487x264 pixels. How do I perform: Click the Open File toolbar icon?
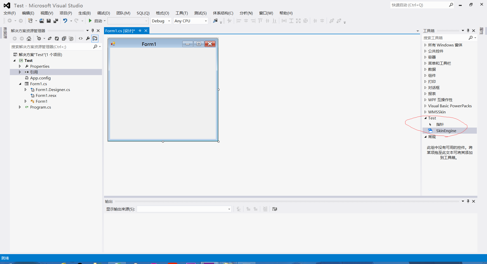[x=42, y=21]
